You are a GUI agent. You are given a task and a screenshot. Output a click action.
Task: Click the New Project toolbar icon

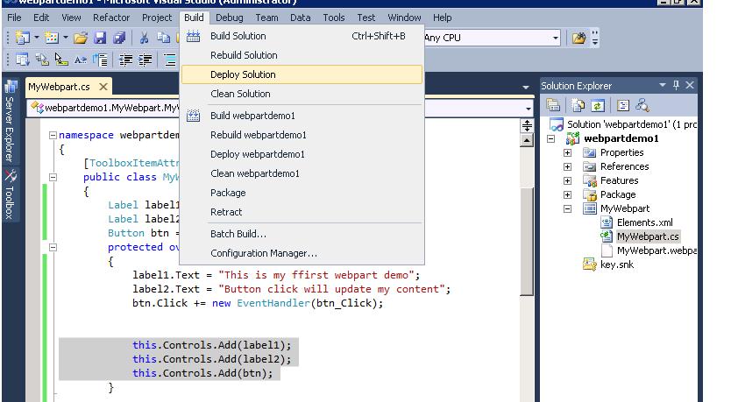pos(21,38)
